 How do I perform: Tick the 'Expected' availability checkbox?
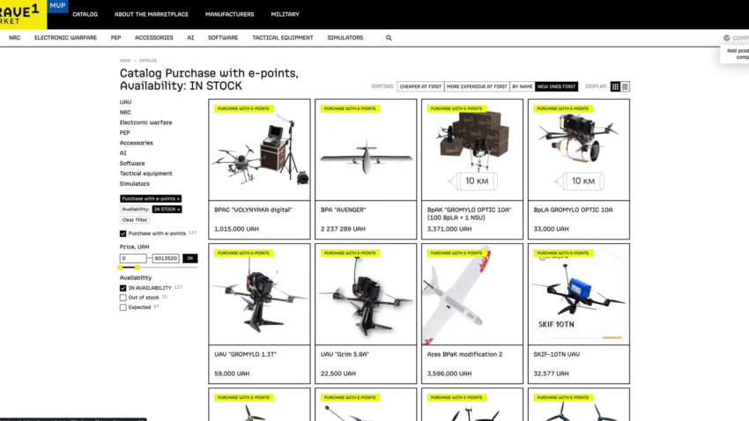click(x=123, y=307)
